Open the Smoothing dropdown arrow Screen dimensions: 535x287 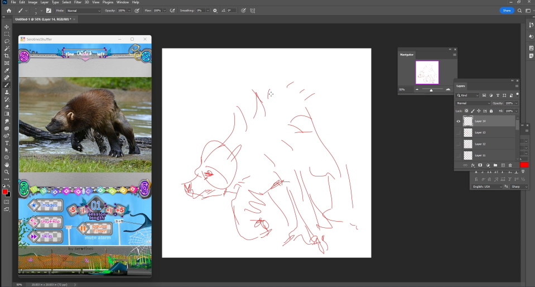208,11
